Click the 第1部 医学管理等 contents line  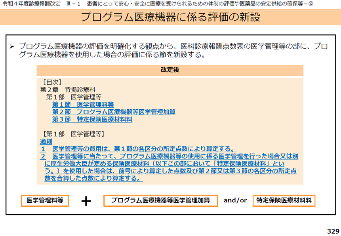coord(74,97)
